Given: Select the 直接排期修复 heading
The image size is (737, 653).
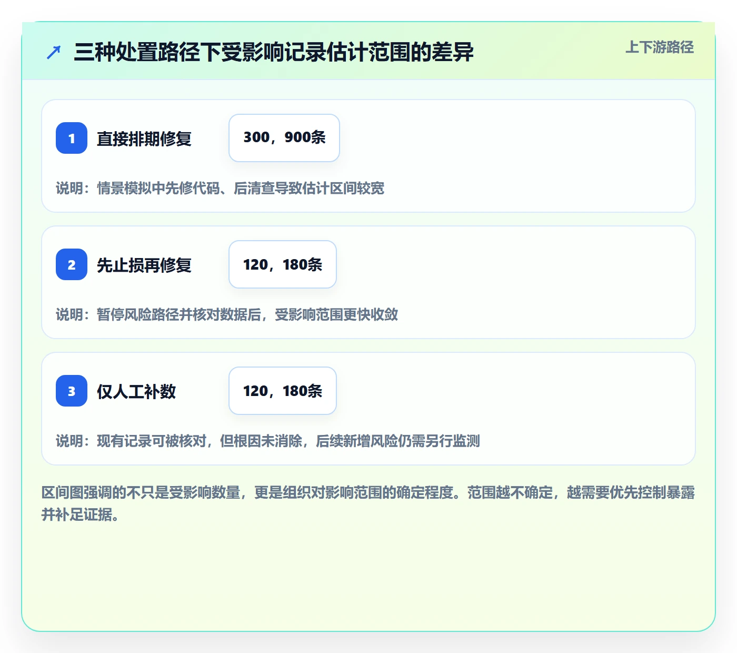Looking at the screenshot, I should click(144, 138).
